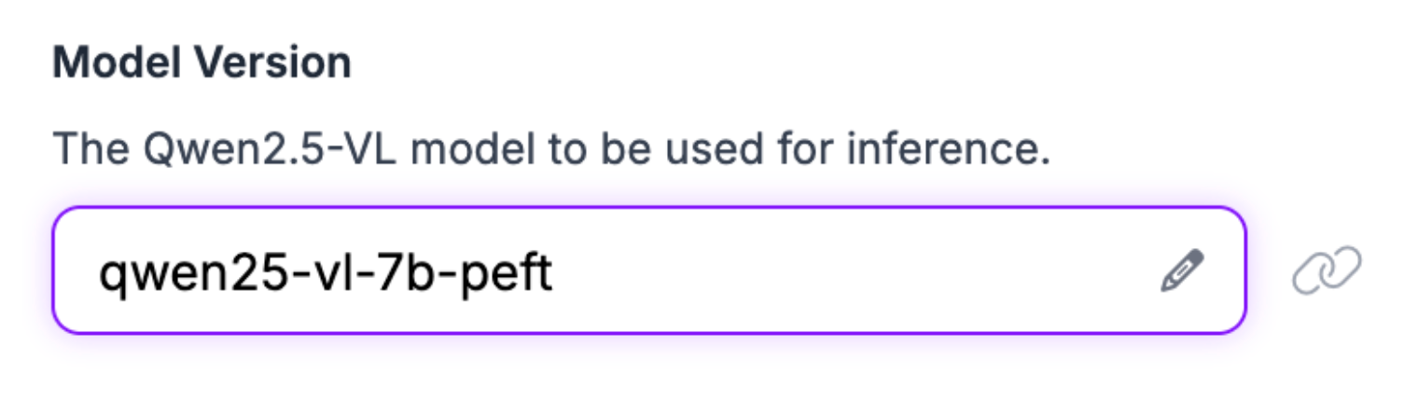Viewport: 1418px width, 401px height.
Task: Place cursor after 'peft' in input field
Action: pyautogui.click(x=556, y=273)
